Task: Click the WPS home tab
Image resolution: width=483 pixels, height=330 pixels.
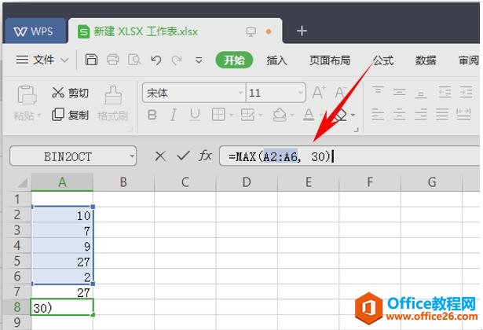Action: (x=35, y=31)
